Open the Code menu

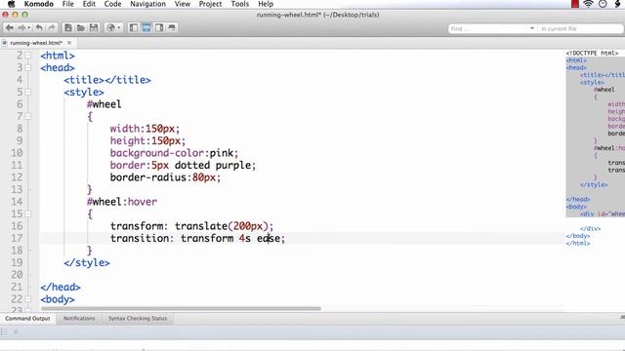pos(112,4)
